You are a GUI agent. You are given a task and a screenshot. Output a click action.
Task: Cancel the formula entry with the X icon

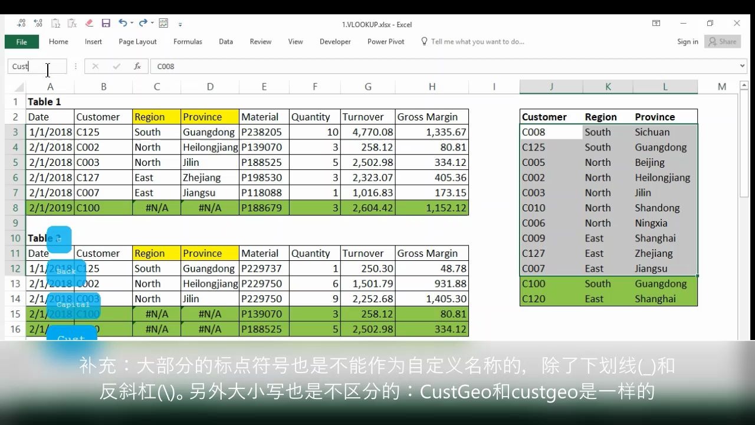(96, 66)
